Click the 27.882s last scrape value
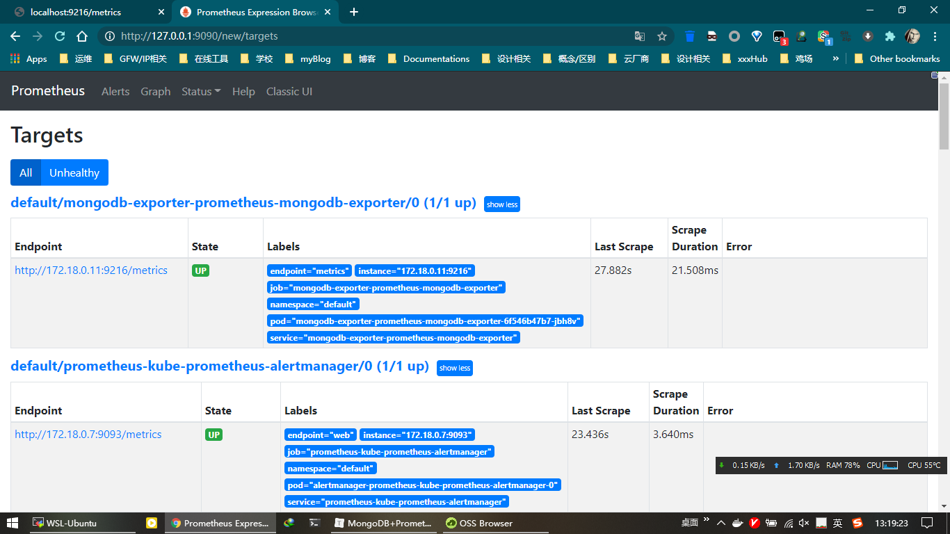 click(613, 270)
